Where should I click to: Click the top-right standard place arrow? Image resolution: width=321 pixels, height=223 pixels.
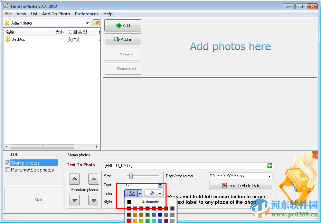94,179
